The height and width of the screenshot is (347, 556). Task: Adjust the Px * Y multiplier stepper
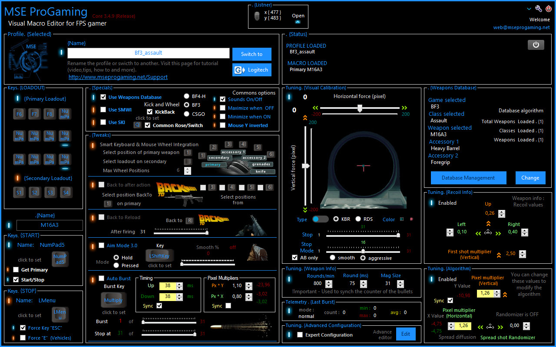[x=248, y=286]
